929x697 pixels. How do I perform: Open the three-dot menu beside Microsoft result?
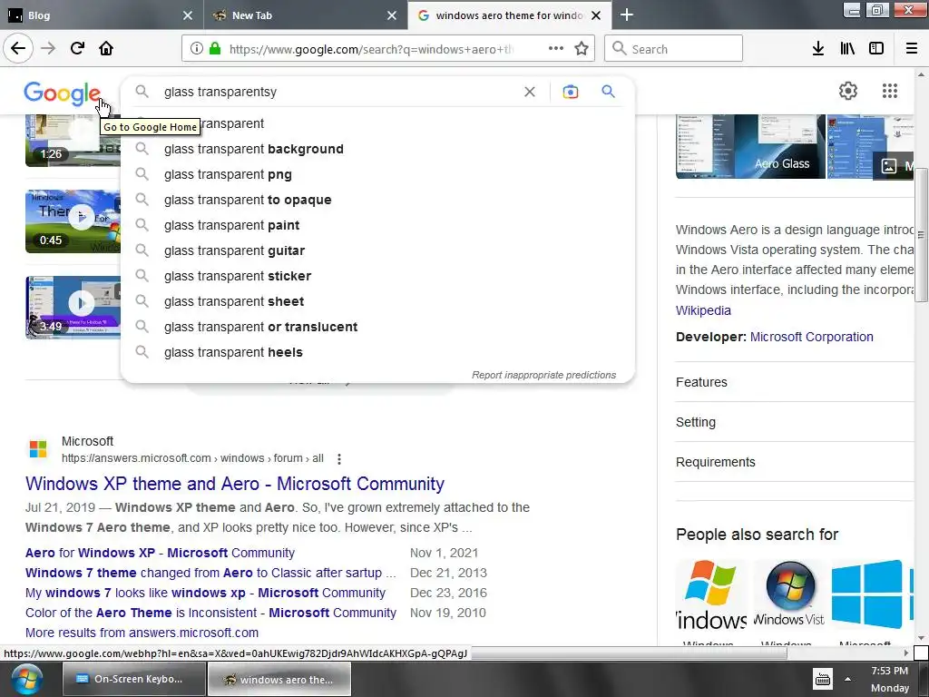click(339, 458)
